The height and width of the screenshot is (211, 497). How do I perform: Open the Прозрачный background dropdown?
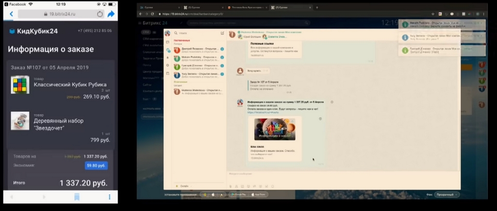[x=447, y=195]
